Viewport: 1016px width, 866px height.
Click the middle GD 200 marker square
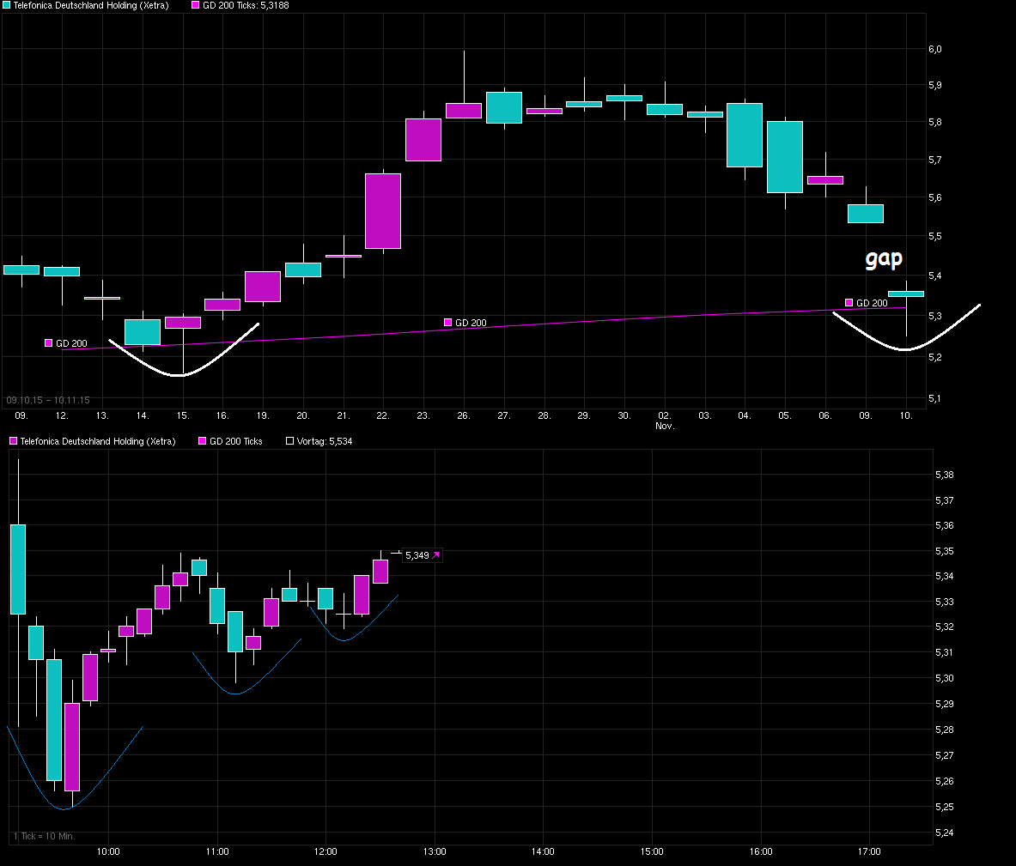[x=447, y=323]
